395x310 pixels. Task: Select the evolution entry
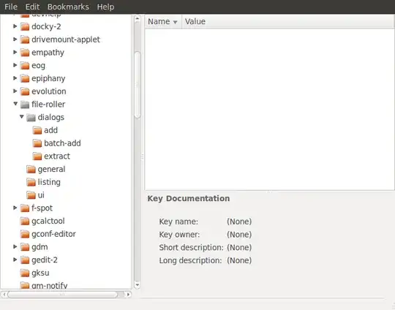coord(49,91)
